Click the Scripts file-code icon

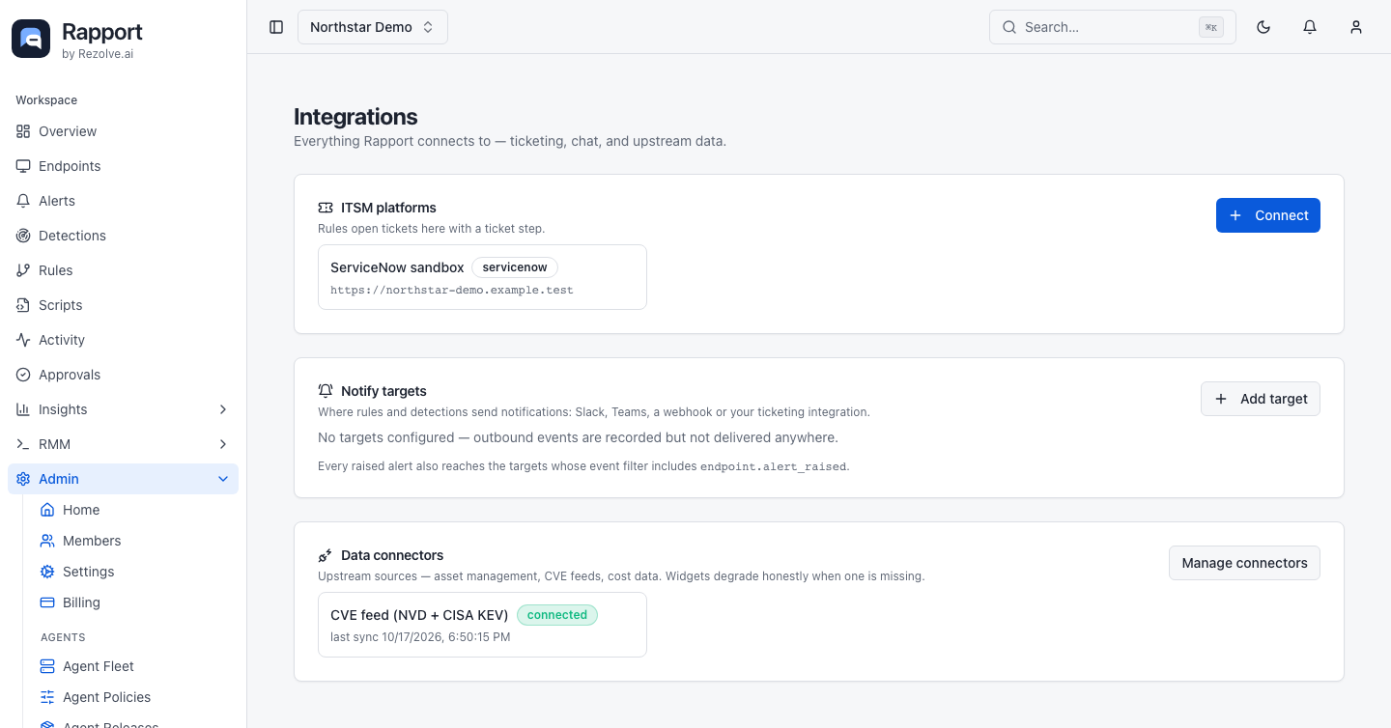tap(23, 305)
